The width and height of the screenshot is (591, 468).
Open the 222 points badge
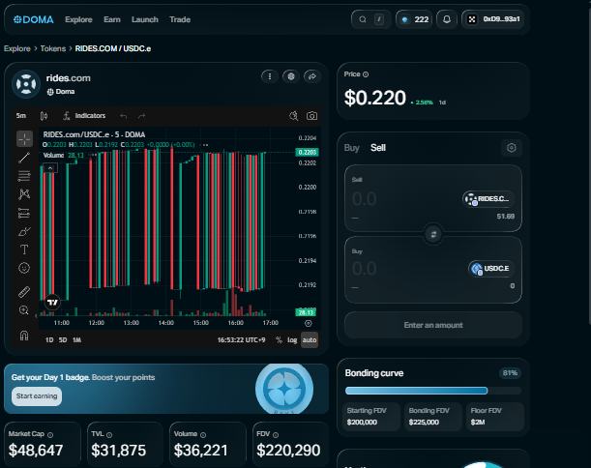pyautogui.click(x=414, y=19)
